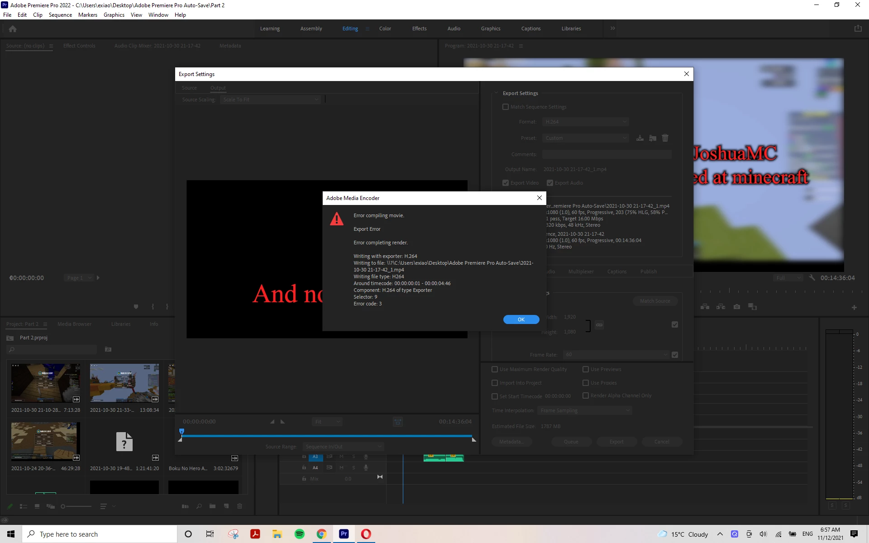Screen dimensions: 869x543
Task: Click the Match Source button
Action: [x=654, y=301]
